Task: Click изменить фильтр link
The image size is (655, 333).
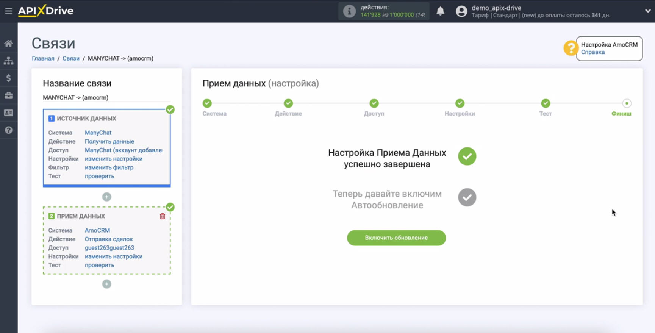Action: [109, 168]
